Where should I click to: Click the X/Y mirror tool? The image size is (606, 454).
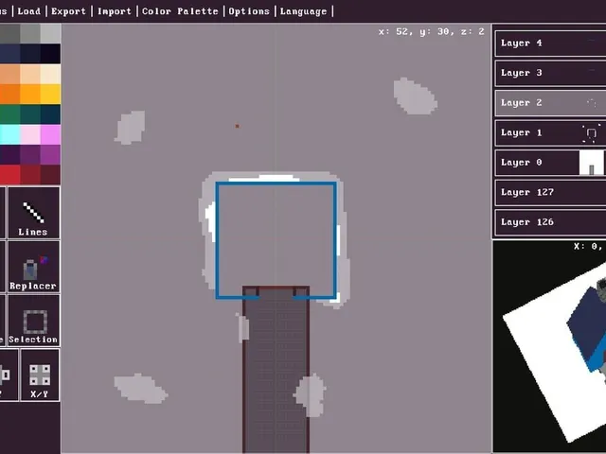point(40,375)
